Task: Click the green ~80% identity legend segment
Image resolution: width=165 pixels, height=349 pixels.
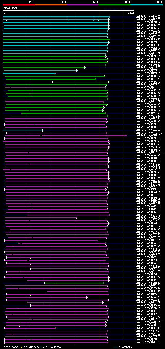Action: pos(114,4)
